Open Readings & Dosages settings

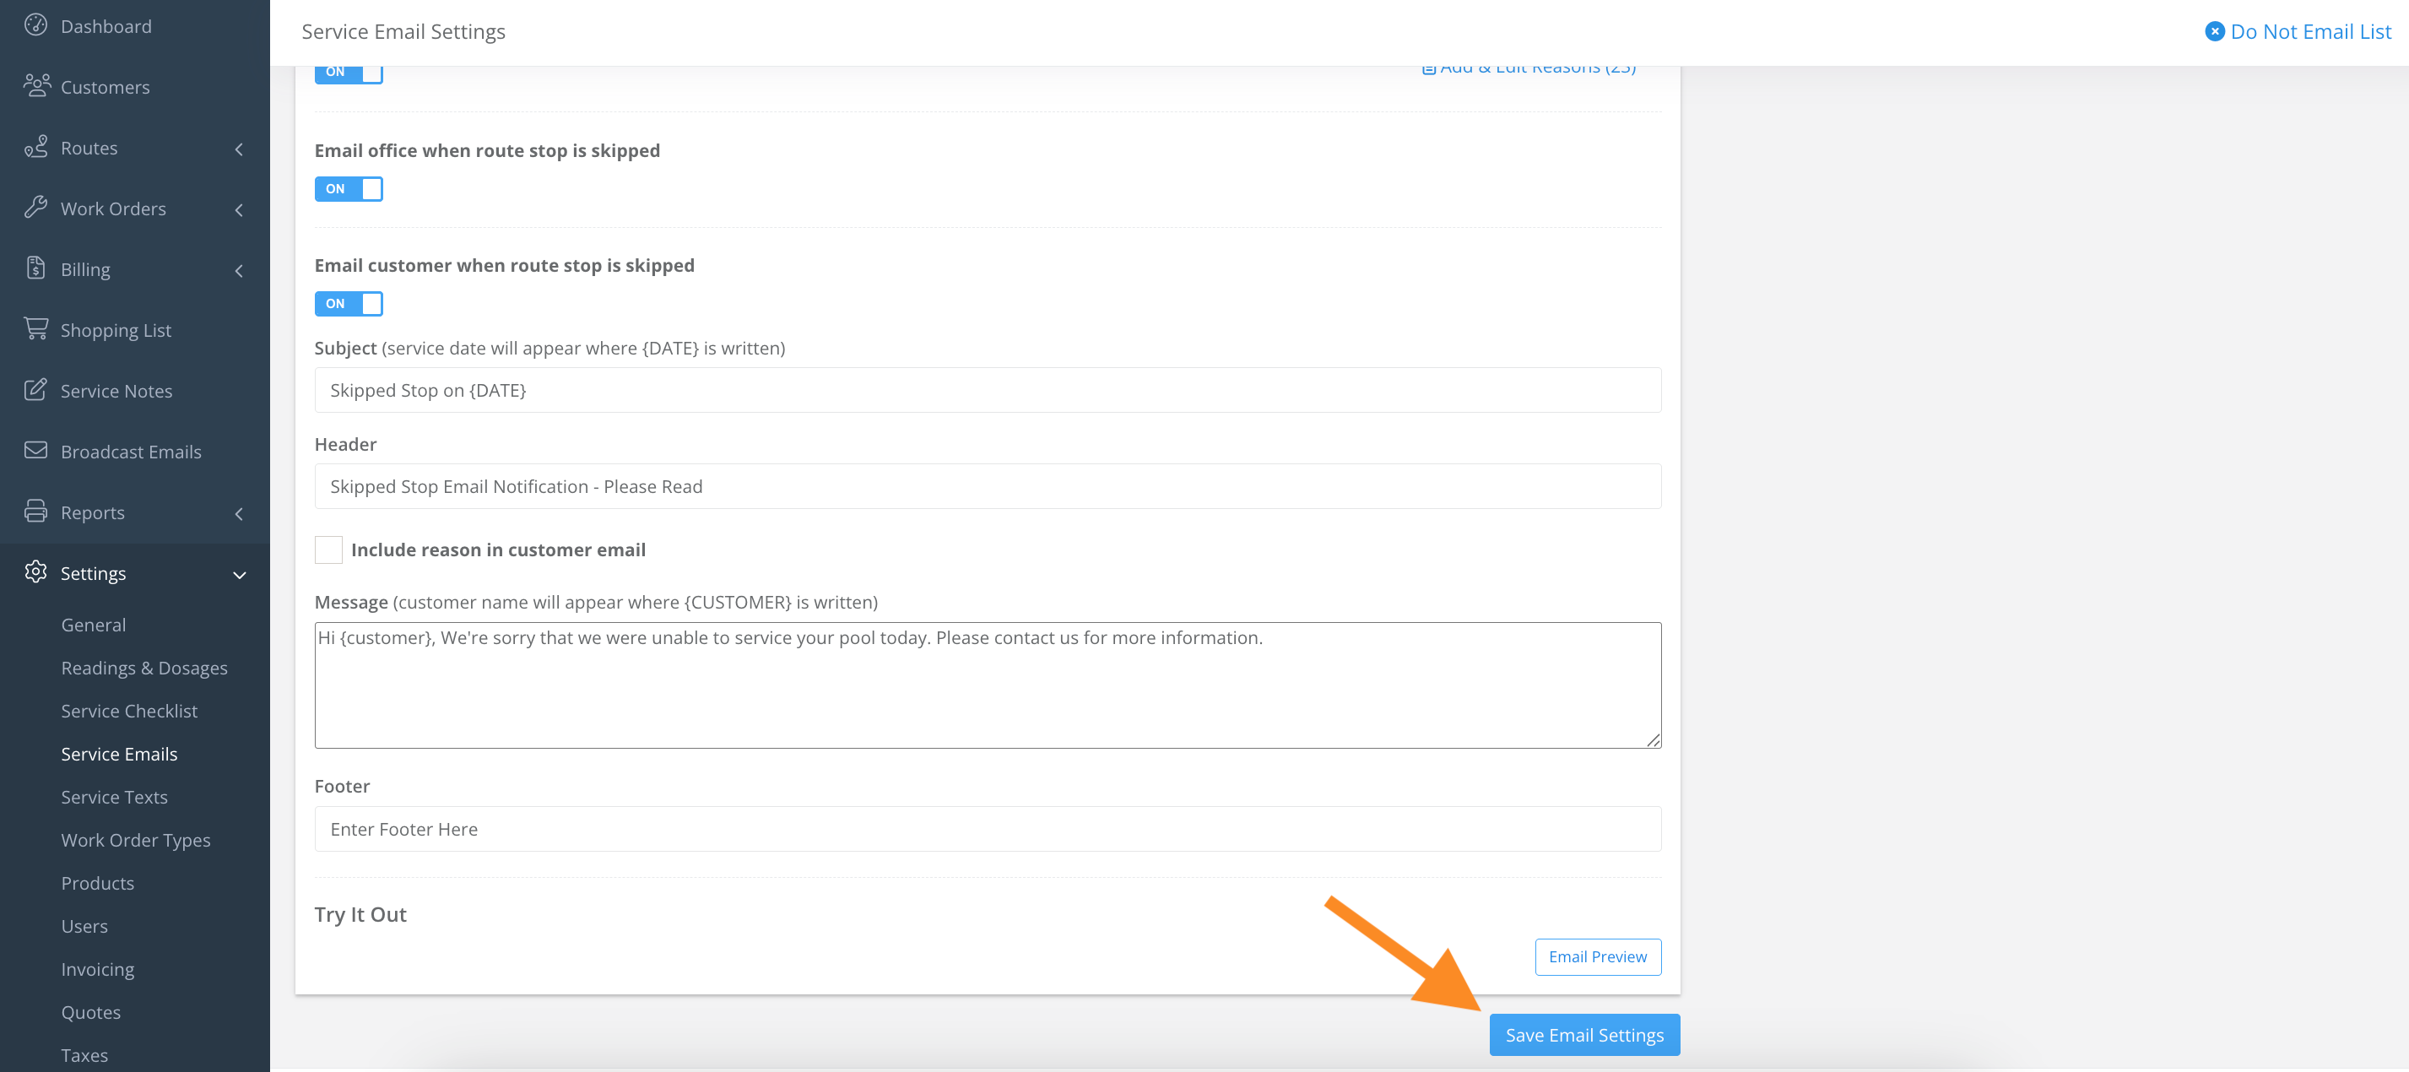coord(145,668)
